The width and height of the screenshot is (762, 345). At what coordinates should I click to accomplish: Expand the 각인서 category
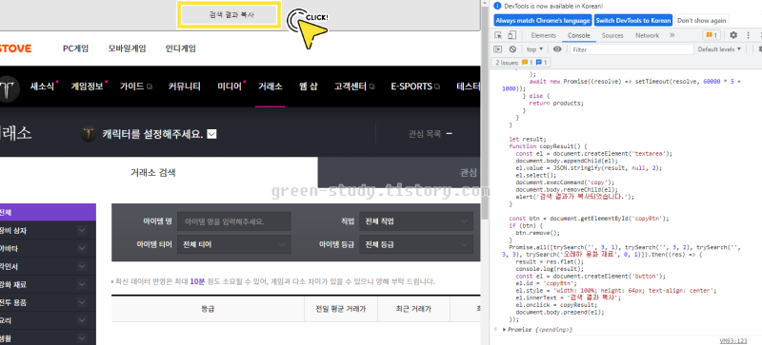(x=82, y=266)
